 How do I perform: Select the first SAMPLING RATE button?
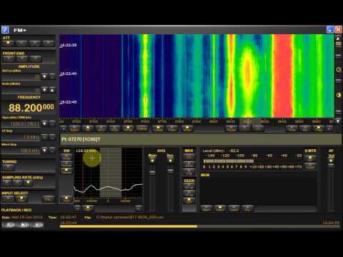click(x=7, y=183)
